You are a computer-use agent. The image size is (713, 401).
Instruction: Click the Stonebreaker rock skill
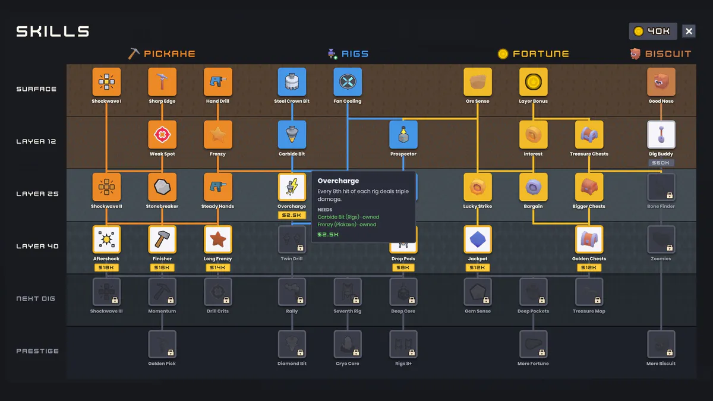pyautogui.click(x=162, y=187)
